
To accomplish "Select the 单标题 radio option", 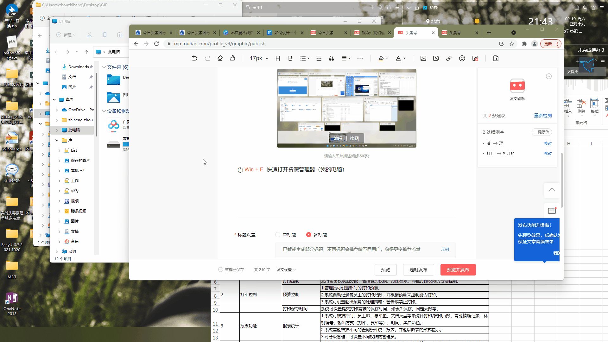I will 278,235.
